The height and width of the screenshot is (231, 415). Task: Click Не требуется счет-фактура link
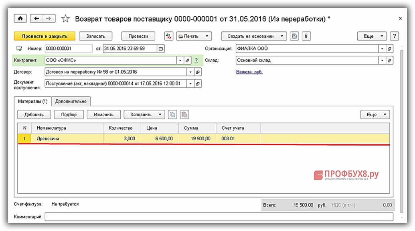(65, 204)
